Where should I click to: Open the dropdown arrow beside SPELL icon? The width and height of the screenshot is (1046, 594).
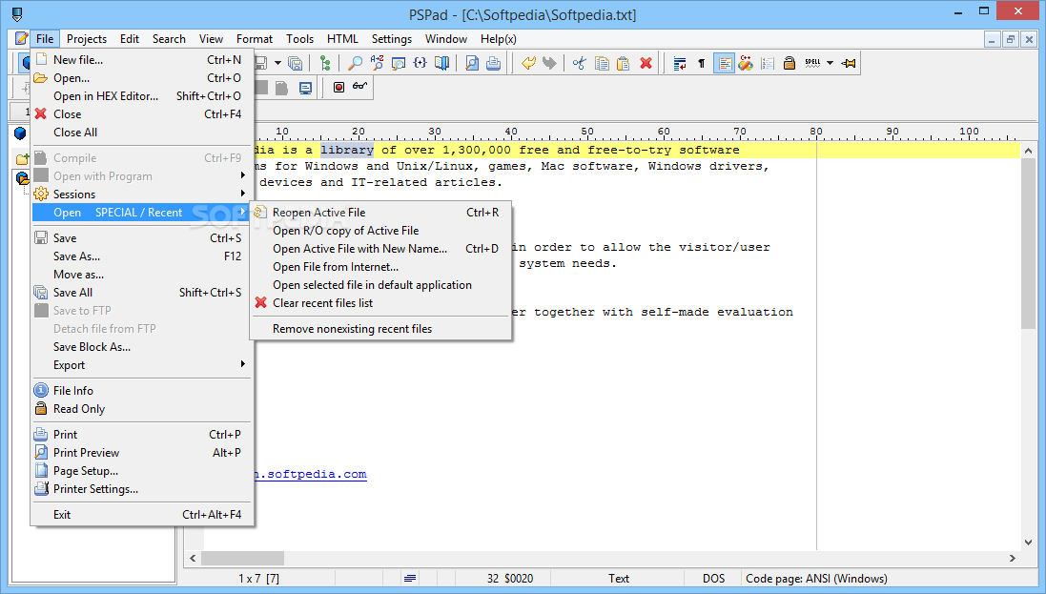(x=830, y=63)
